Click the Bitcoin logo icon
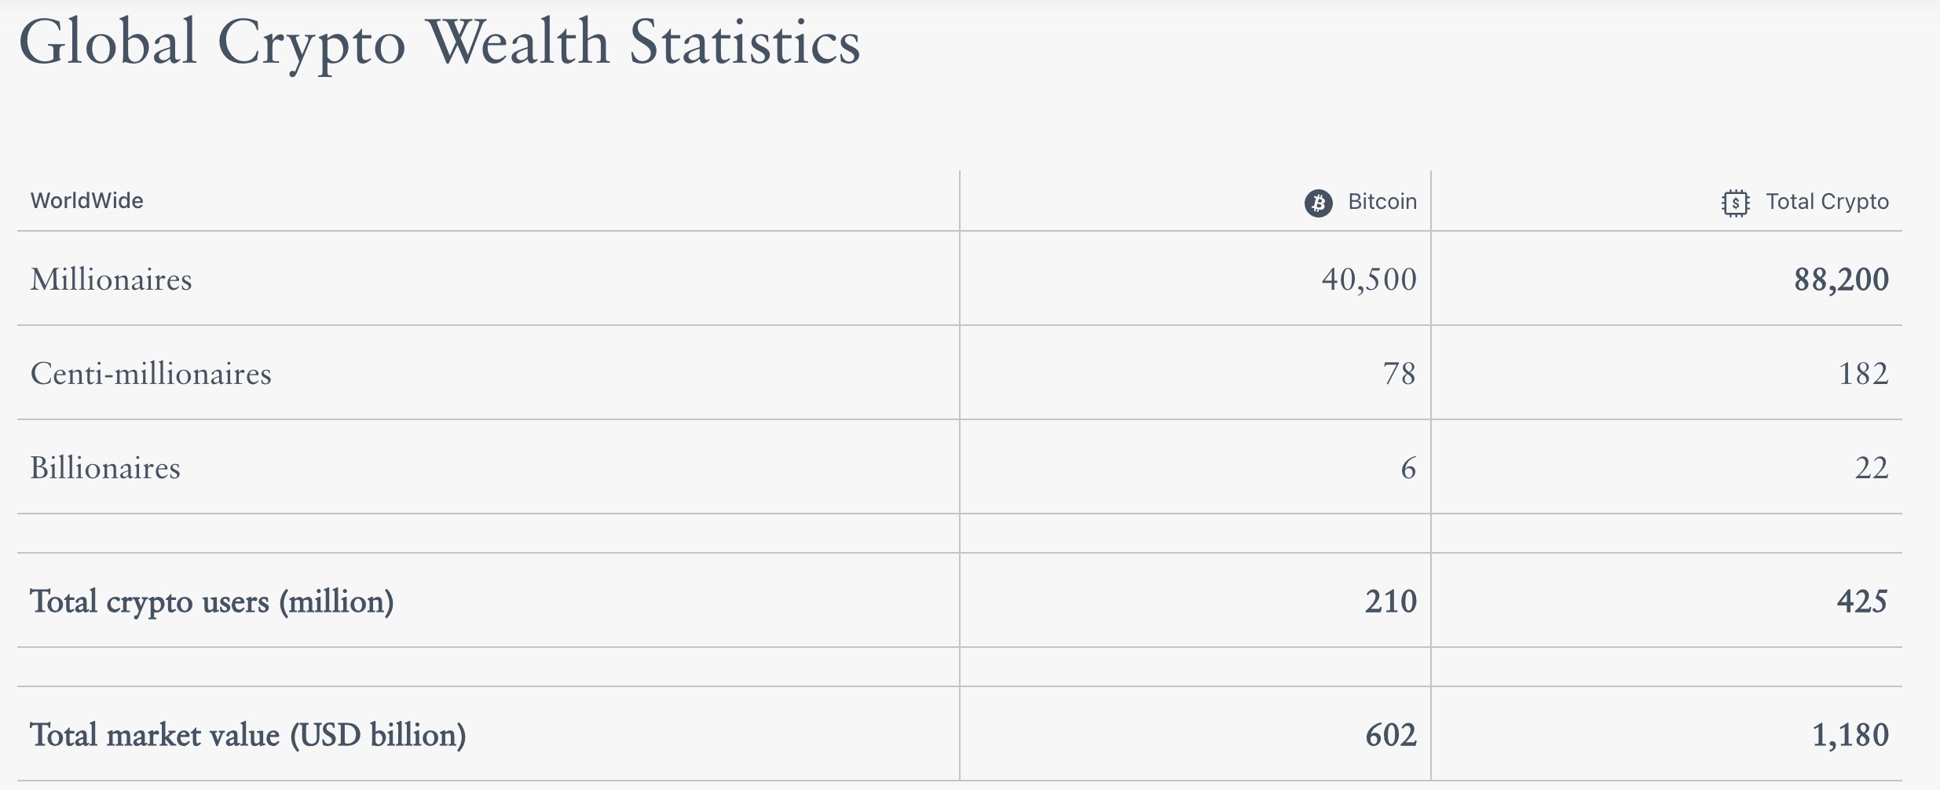This screenshot has width=1940, height=790. [x=1318, y=203]
